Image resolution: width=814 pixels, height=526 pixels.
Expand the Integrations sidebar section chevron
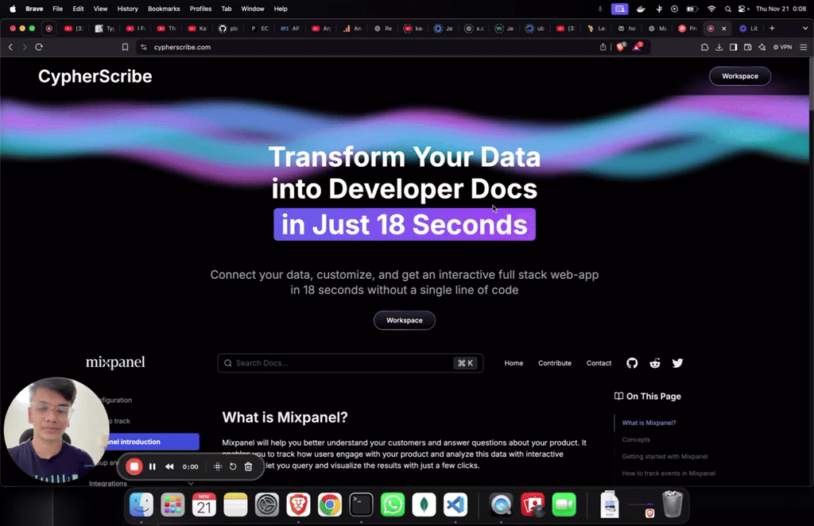tap(191, 483)
